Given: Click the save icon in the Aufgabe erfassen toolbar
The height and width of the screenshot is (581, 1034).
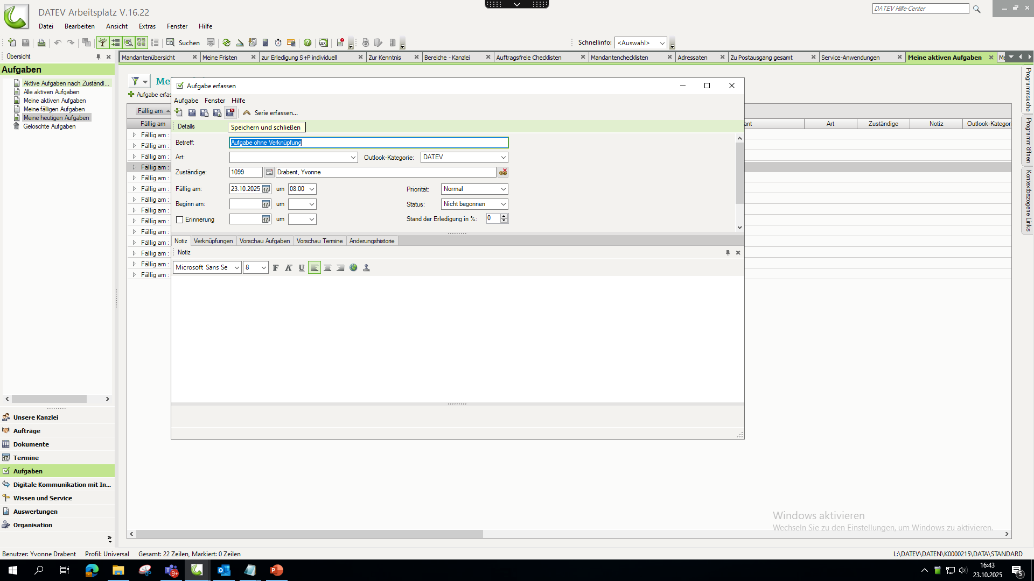Looking at the screenshot, I should click(x=192, y=112).
